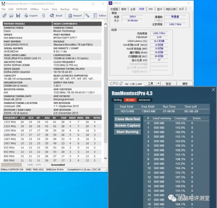This screenshot has height=208, width=217.
Task: Click the 工具 button in CPU-Z
Action: click(150, 84)
